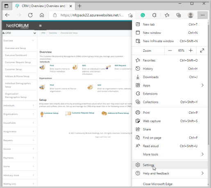
Task: Click the CRM breadcrumb link
Action: [43, 33]
